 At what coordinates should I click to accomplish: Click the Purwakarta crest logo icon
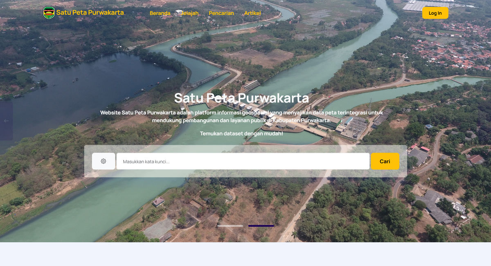tap(49, 13)
